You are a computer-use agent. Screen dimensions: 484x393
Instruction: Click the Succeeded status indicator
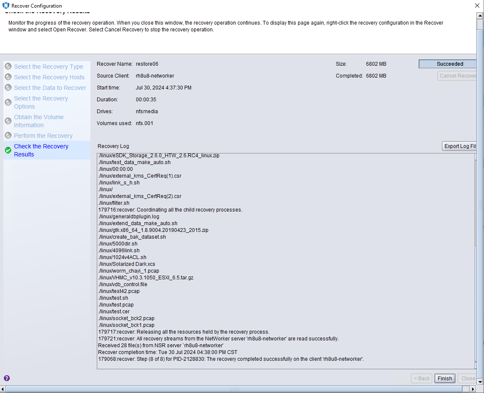(447, 64)
